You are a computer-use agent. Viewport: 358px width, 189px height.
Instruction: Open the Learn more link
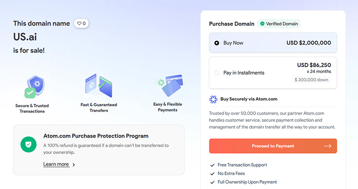click(x=56, y=164)
